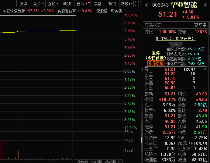Screen dimensions: 210x163
Task: Click the 总值 68.53亿 value
Action: pos(199,154)
